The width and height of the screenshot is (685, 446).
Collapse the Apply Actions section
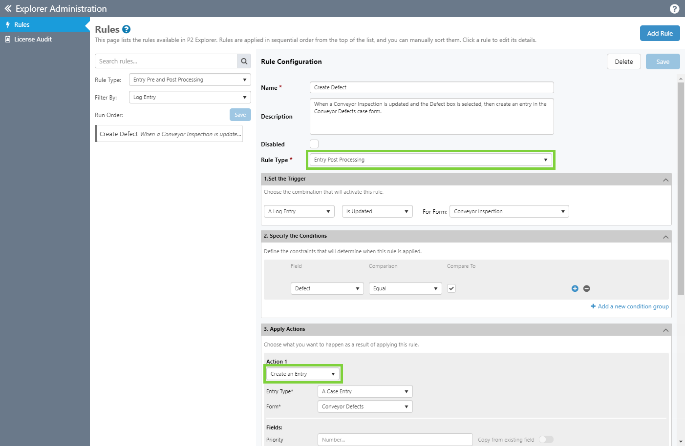coord(665,330)
